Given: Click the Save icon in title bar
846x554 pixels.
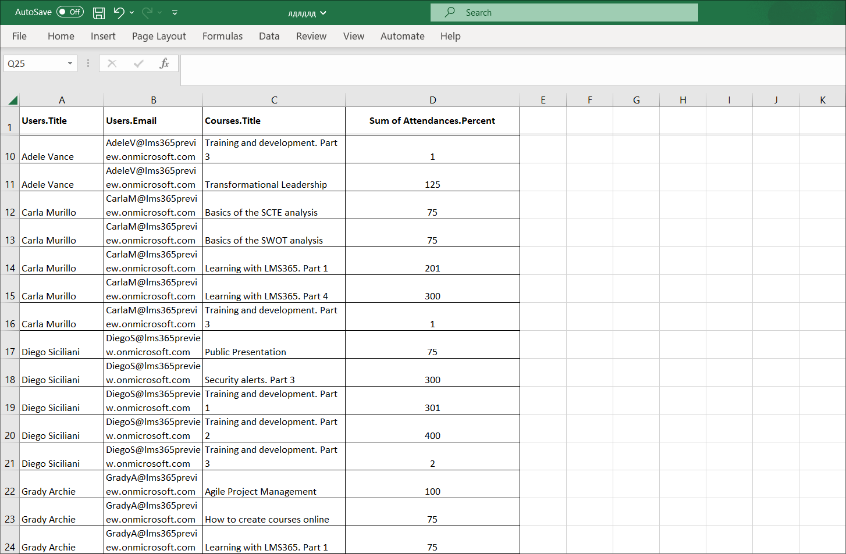Looking at the screenshot, I should [x=99, y=12].
